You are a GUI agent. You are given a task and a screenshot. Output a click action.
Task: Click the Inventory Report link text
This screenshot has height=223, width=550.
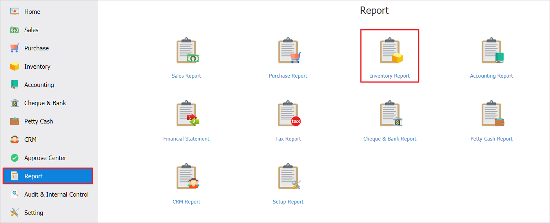(390, 76)
